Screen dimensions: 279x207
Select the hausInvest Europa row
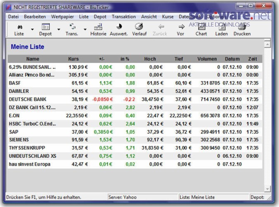[x=135, y=164]
